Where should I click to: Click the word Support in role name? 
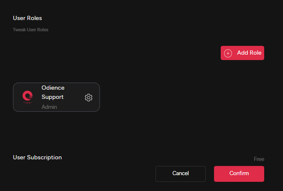pyautogui.click(x=53, y=97)
